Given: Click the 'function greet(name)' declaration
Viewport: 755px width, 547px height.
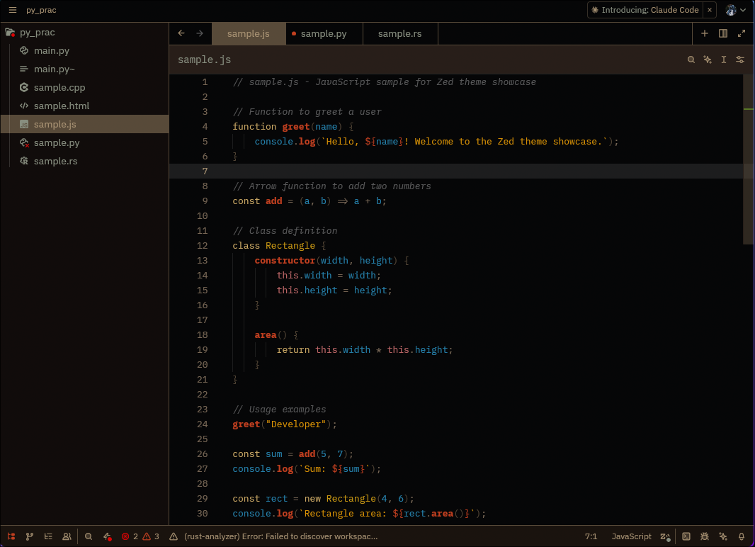Looking at the screenshot, I should pos(293,127).
